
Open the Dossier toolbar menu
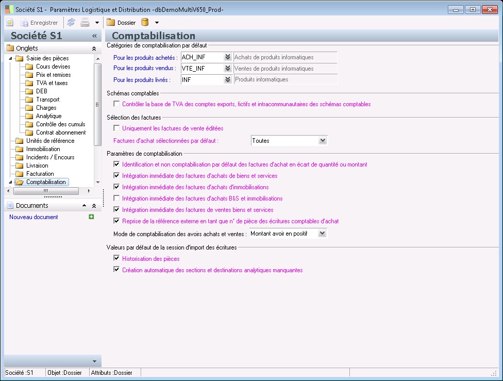(x=122, y=23)
